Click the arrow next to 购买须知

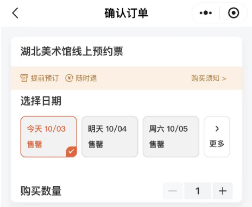point(224,78)
